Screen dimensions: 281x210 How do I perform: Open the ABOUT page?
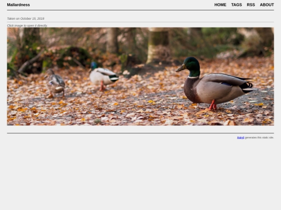pos(267,5)
